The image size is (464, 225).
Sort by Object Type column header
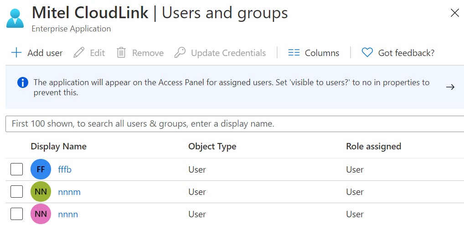pos(212,146)
